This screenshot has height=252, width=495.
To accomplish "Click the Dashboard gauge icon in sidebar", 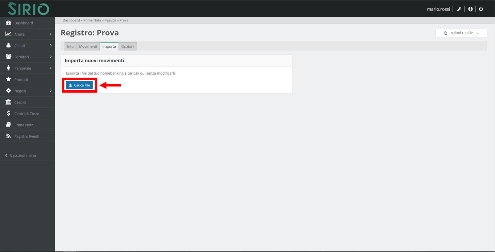I will pos(9,23).
